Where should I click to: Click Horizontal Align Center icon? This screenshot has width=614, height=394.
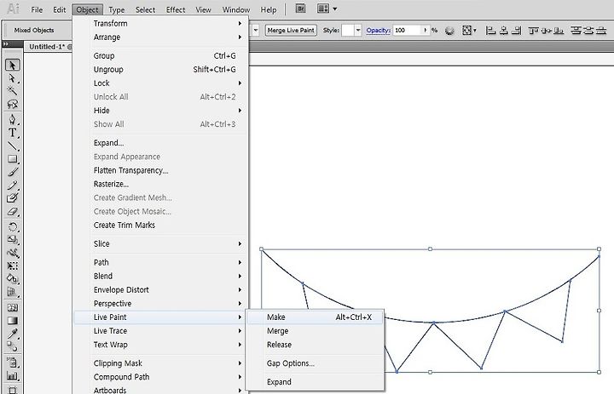[x=504, y=30]
